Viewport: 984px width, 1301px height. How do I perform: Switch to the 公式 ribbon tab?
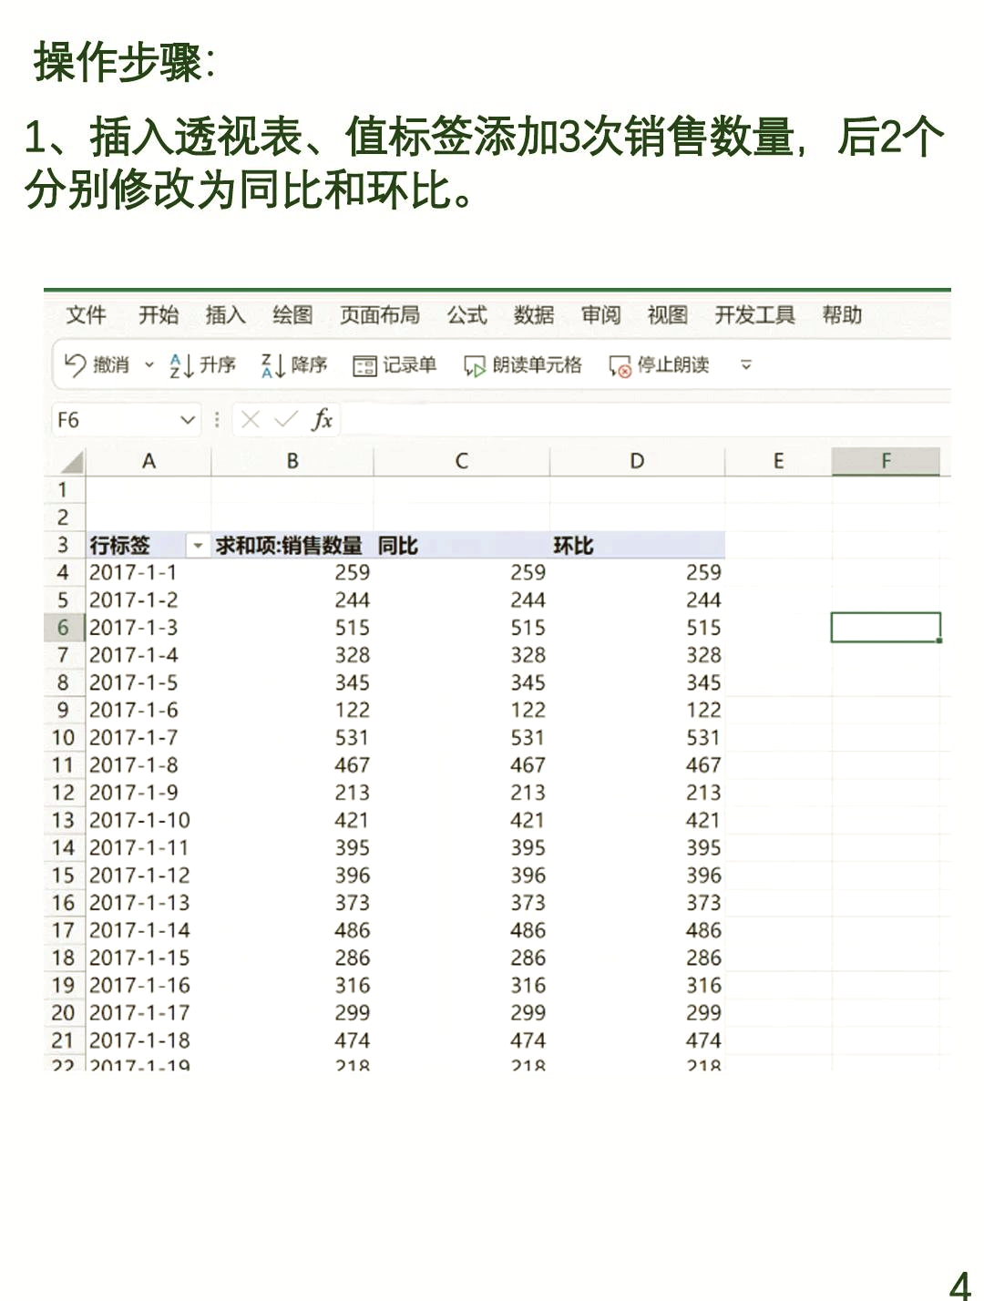pos(466,315)
